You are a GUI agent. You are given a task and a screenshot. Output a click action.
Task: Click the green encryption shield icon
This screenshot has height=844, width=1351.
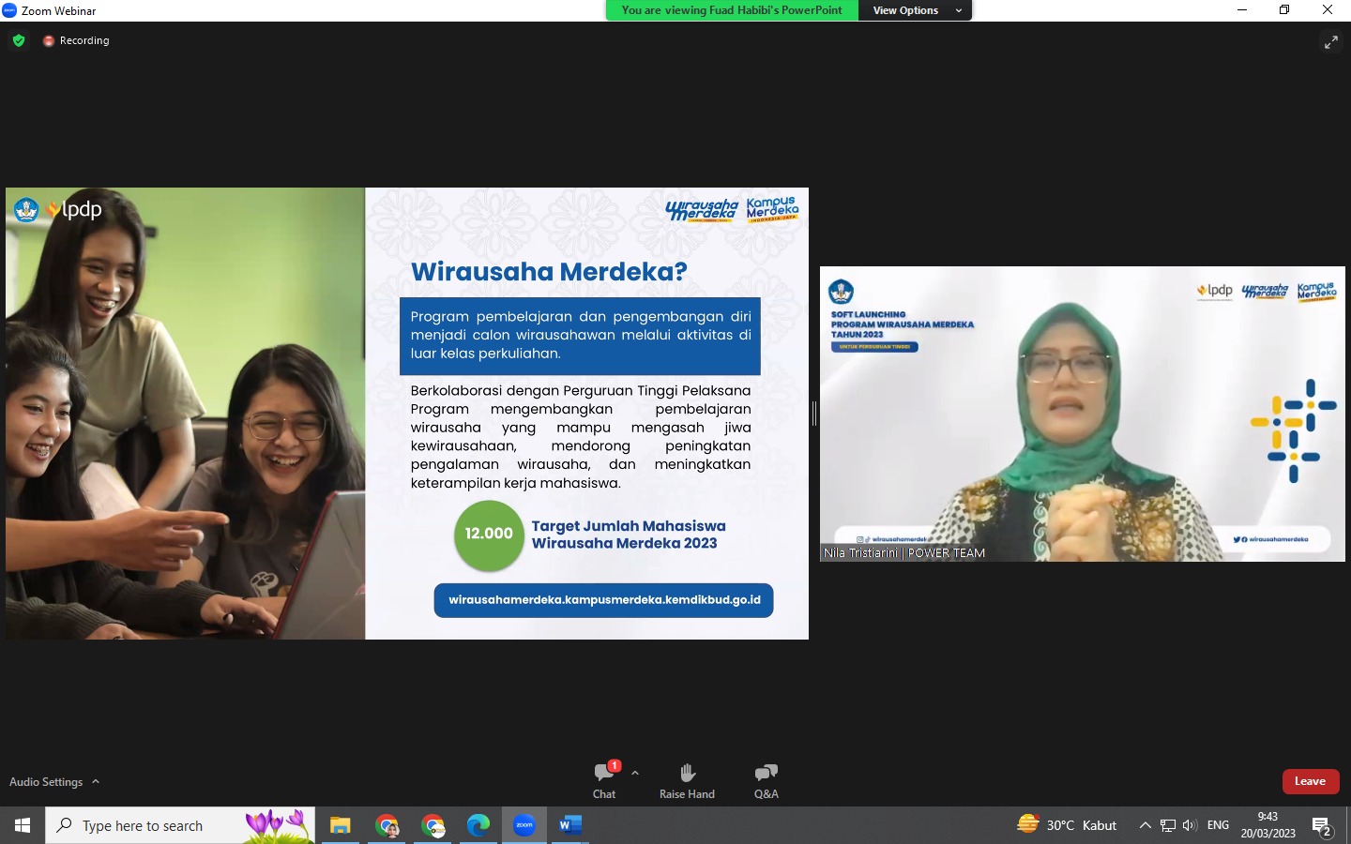(x=19, y=40)
